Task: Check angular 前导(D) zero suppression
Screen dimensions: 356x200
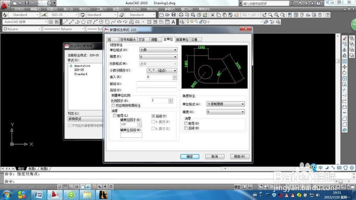Action: tap(186, 123)
